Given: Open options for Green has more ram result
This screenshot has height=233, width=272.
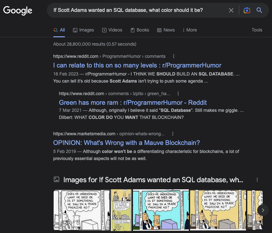Looking at the screenshot, I should pos(178,94).
